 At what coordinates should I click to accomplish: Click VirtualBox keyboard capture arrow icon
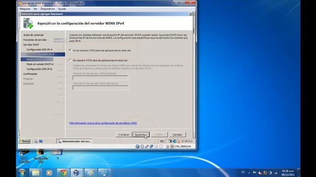tap(172, 147)
